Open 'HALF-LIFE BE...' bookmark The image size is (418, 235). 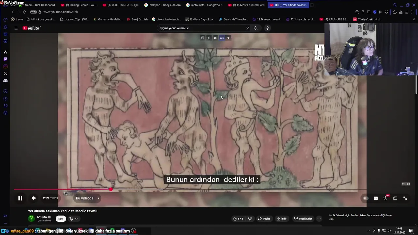334,19
